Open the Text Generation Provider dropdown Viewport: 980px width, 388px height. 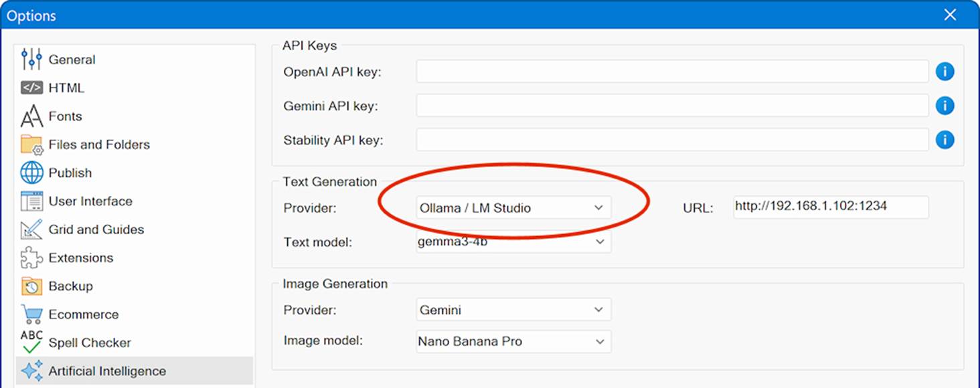[513, 208]
